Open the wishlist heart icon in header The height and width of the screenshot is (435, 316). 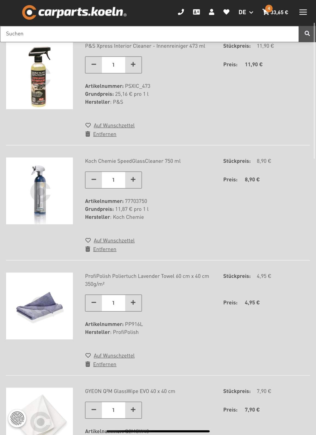click(x=226, y=12)
